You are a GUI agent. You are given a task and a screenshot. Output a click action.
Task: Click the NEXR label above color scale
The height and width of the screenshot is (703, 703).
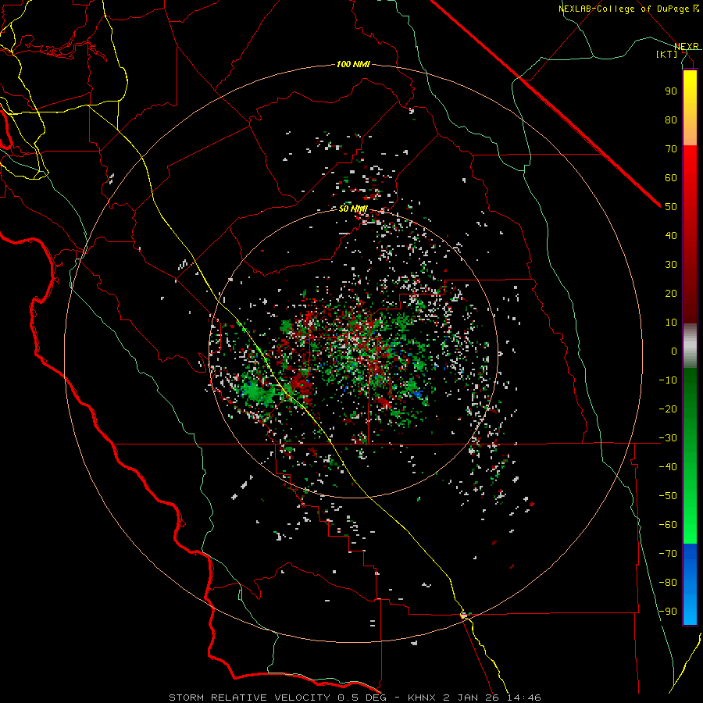[687, 46]
